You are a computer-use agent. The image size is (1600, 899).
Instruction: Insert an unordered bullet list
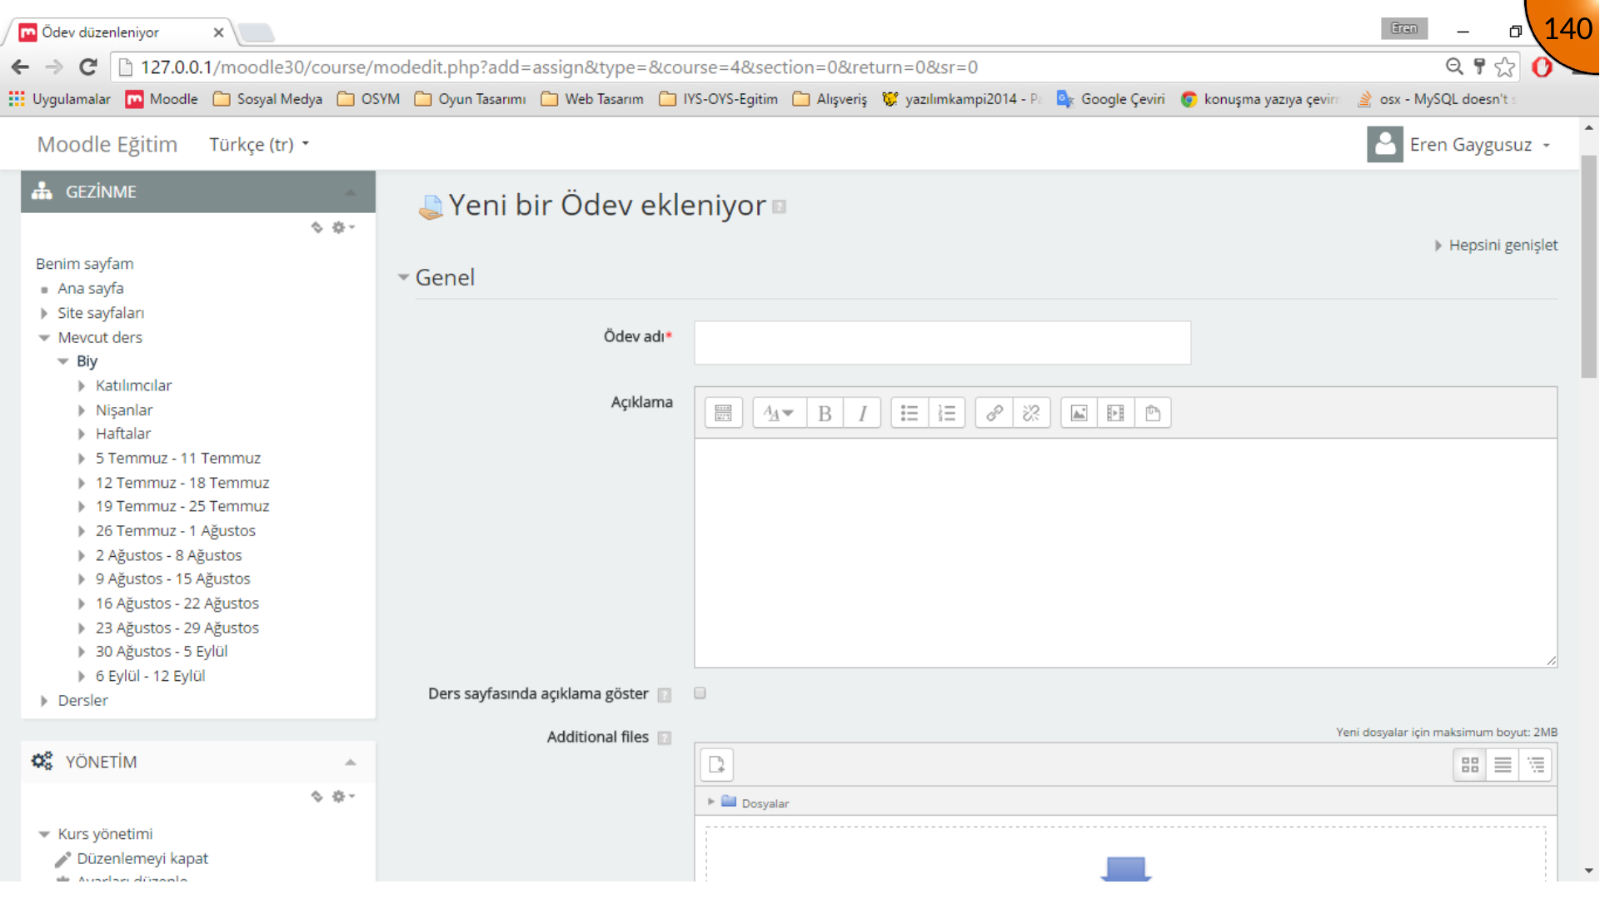coord(910,413)
